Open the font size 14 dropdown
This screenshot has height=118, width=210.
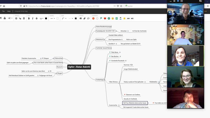41,18
